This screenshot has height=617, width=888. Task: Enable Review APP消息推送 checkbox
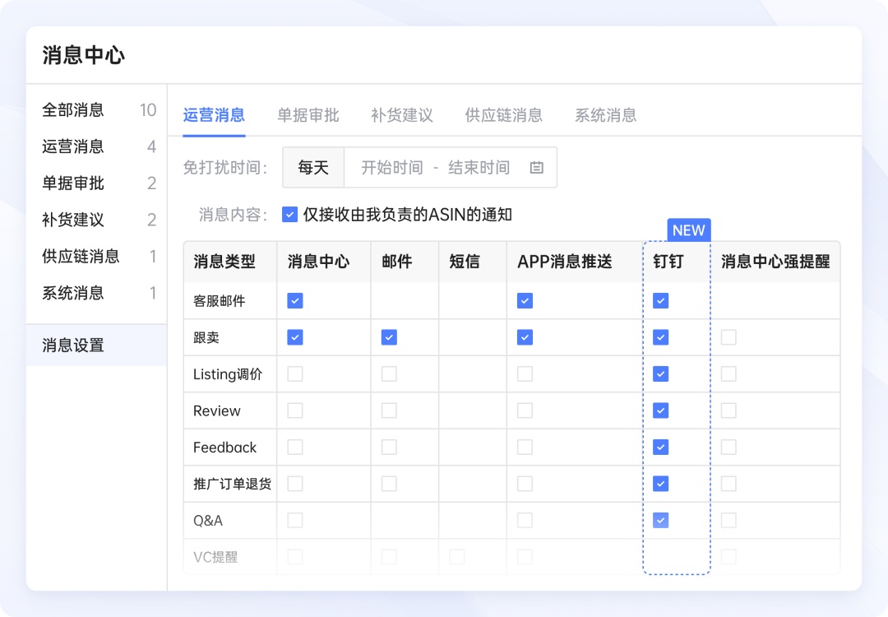pos(525,411)
